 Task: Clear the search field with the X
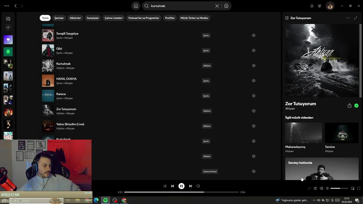(x=217, y=6)
